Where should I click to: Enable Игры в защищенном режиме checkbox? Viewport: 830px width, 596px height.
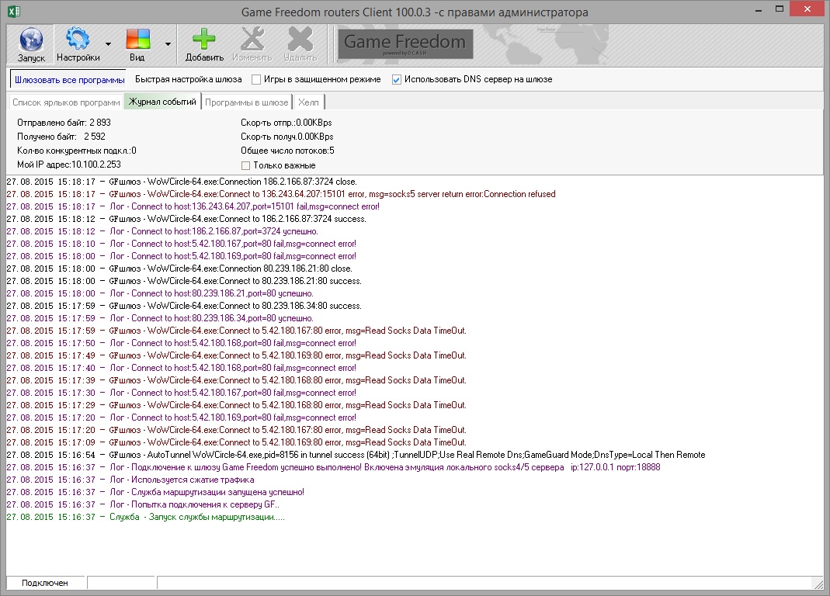(256, 79)
